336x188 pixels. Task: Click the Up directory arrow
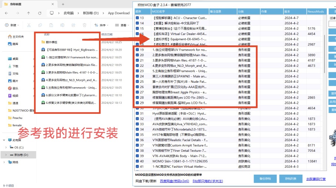[29, 13]
